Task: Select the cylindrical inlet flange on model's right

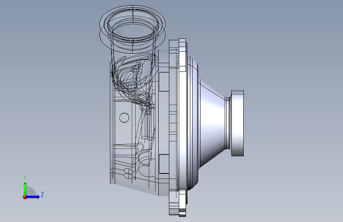Action: (x=237, y=123)
